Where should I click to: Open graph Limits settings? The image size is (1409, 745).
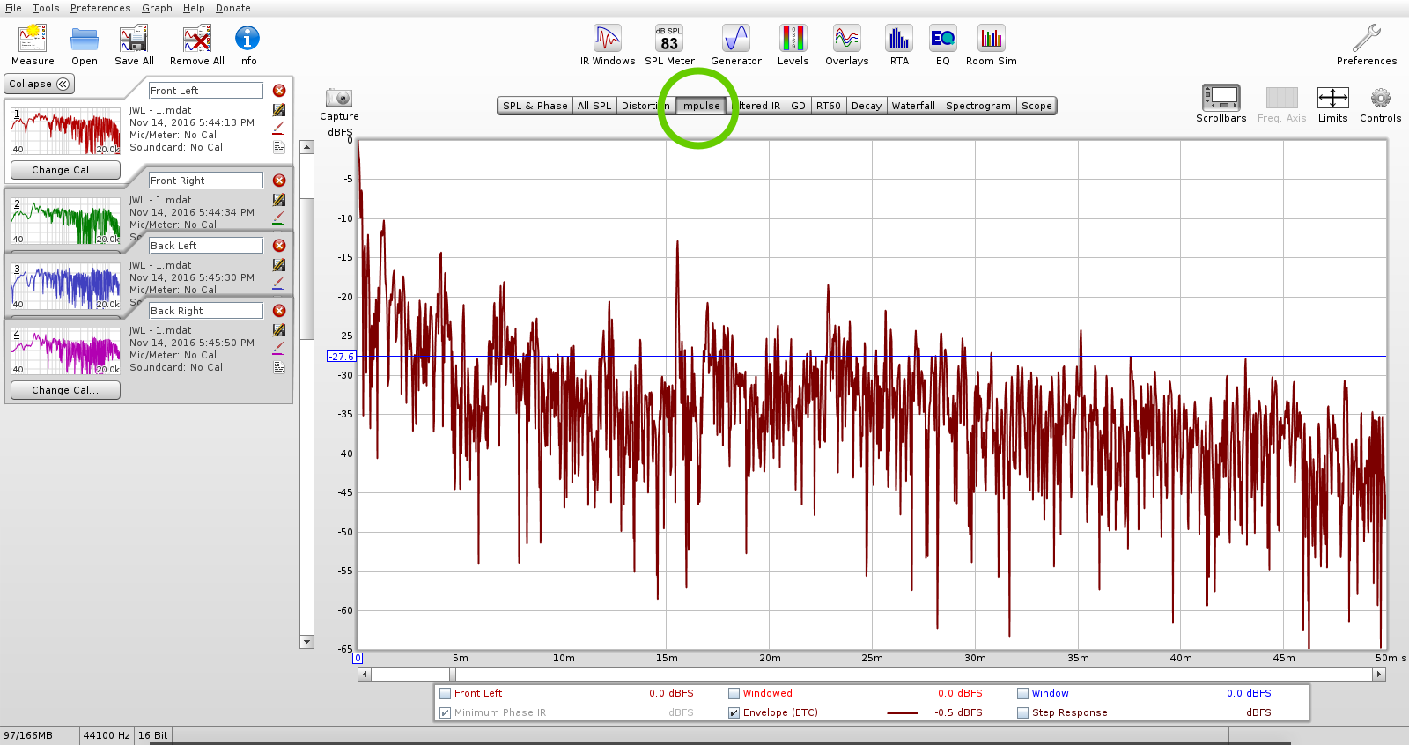(x=1332, y=104)
